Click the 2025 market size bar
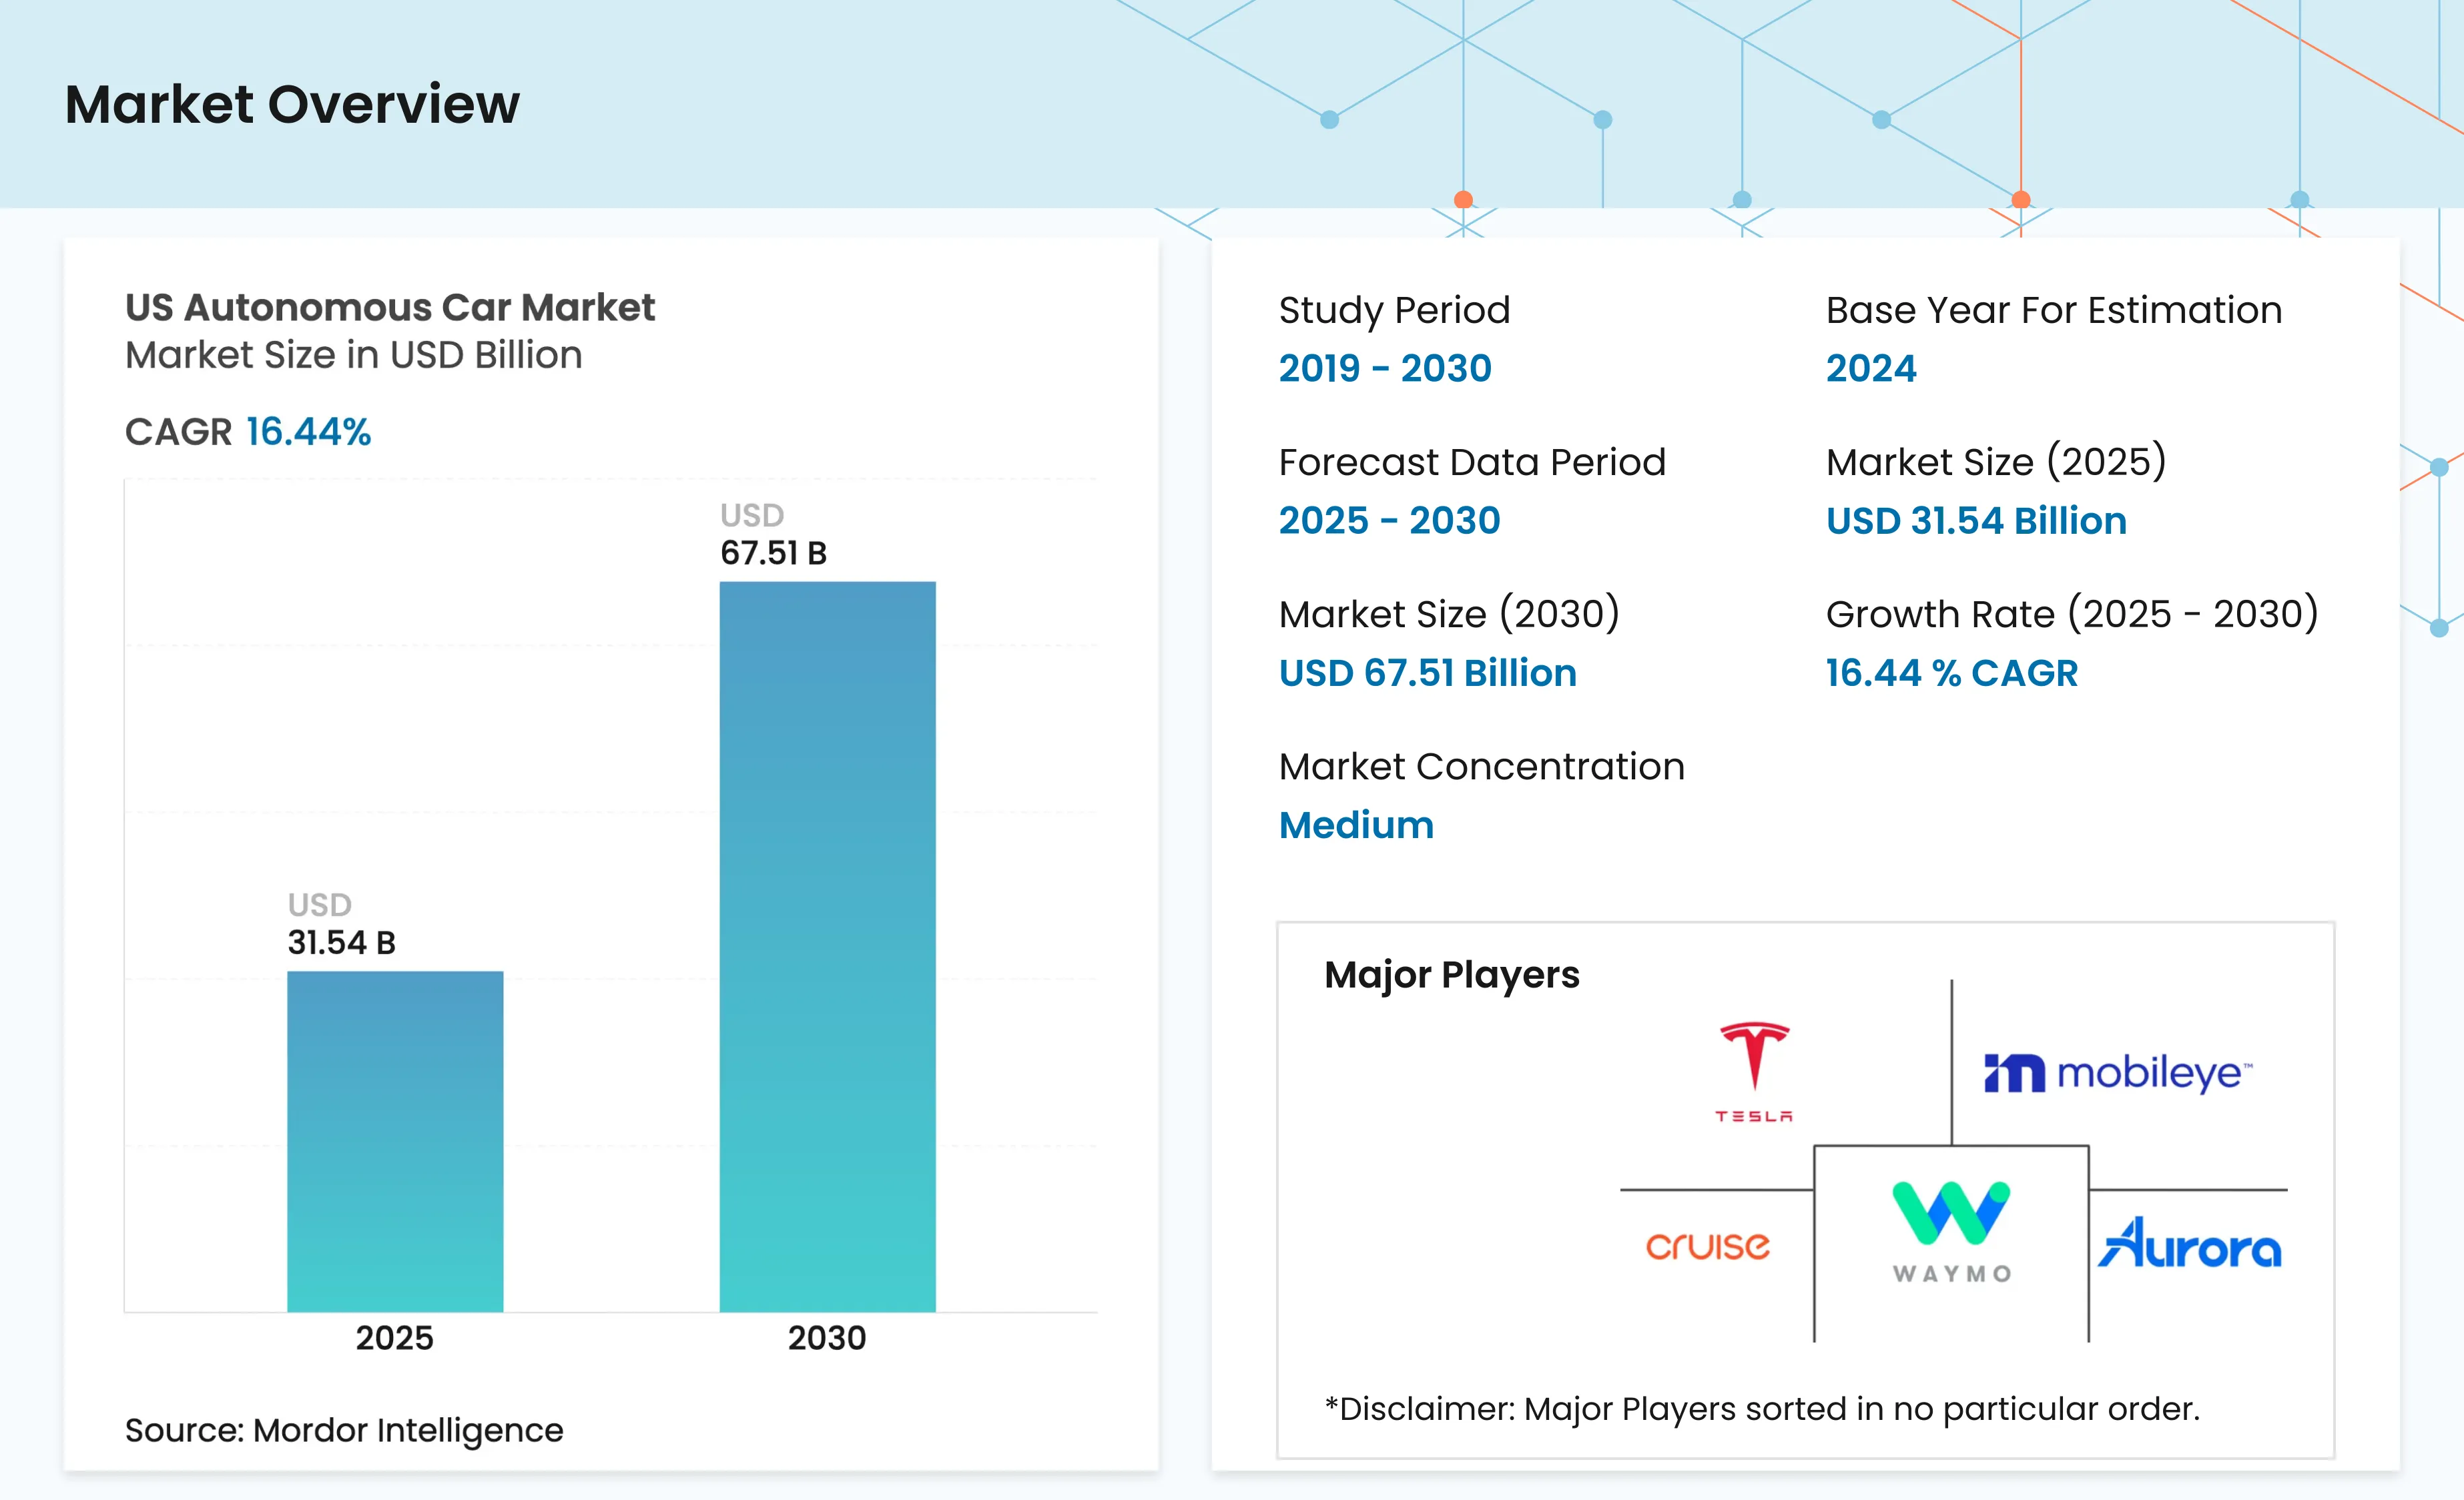2464x1500 pixels. pyautogui.click(x=395, y=1141)
